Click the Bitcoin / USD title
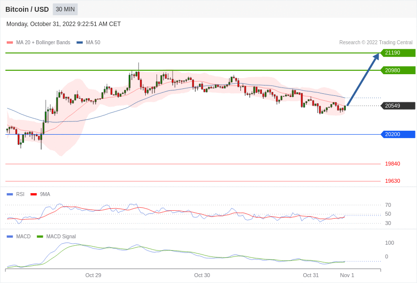 [x=27, y=9]
